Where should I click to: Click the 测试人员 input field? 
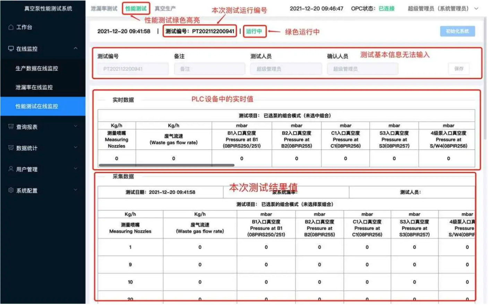point(286,69)
